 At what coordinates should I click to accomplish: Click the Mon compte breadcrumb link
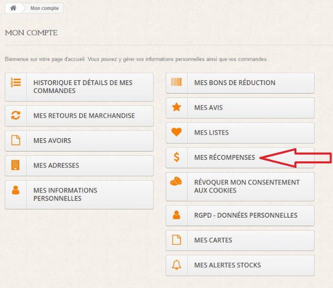[45, 8]
